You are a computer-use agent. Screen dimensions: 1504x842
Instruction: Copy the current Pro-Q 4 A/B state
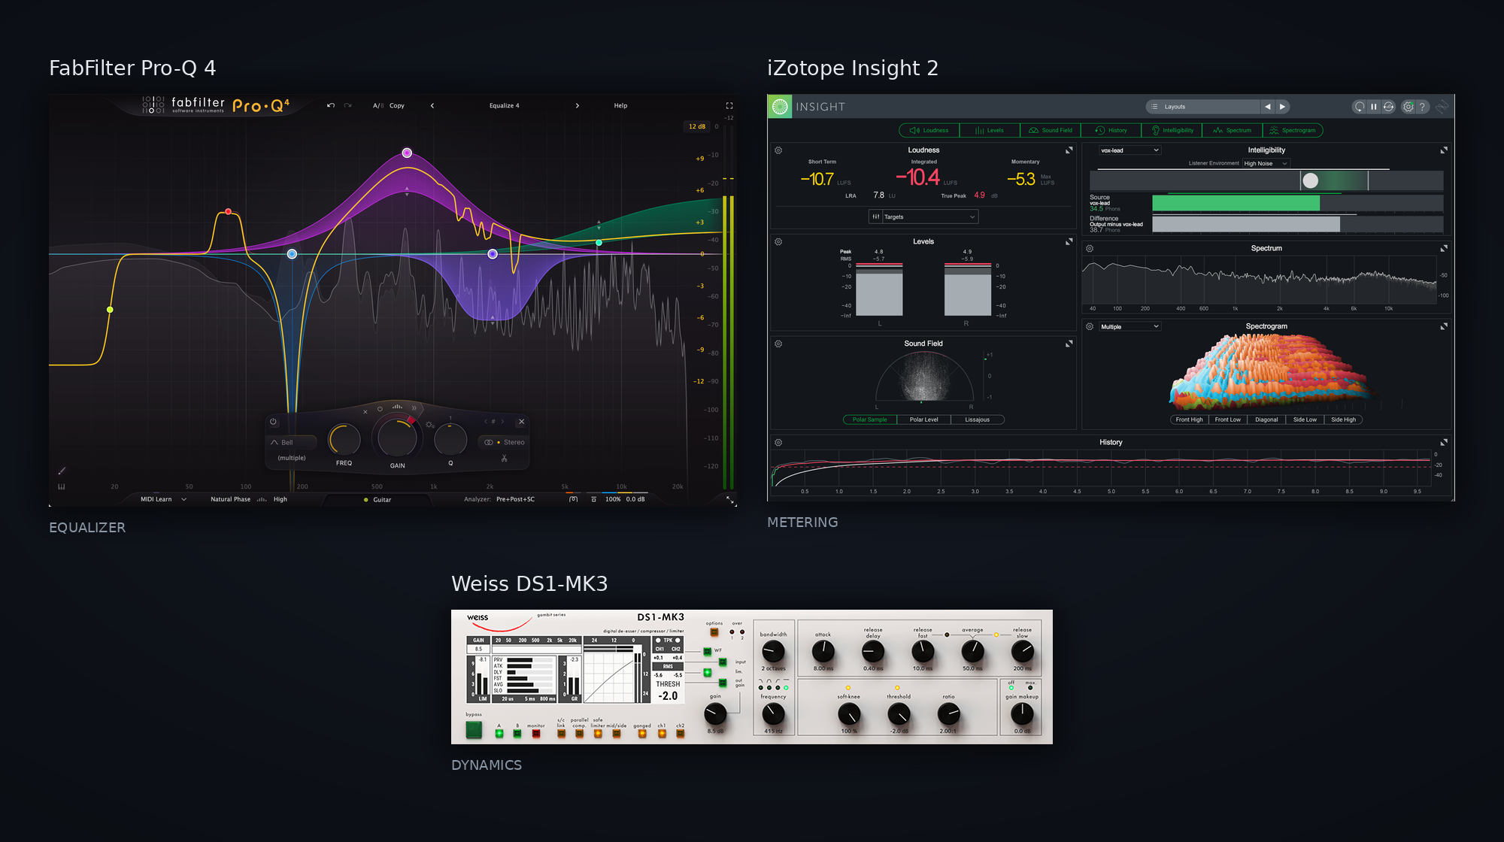397,105
